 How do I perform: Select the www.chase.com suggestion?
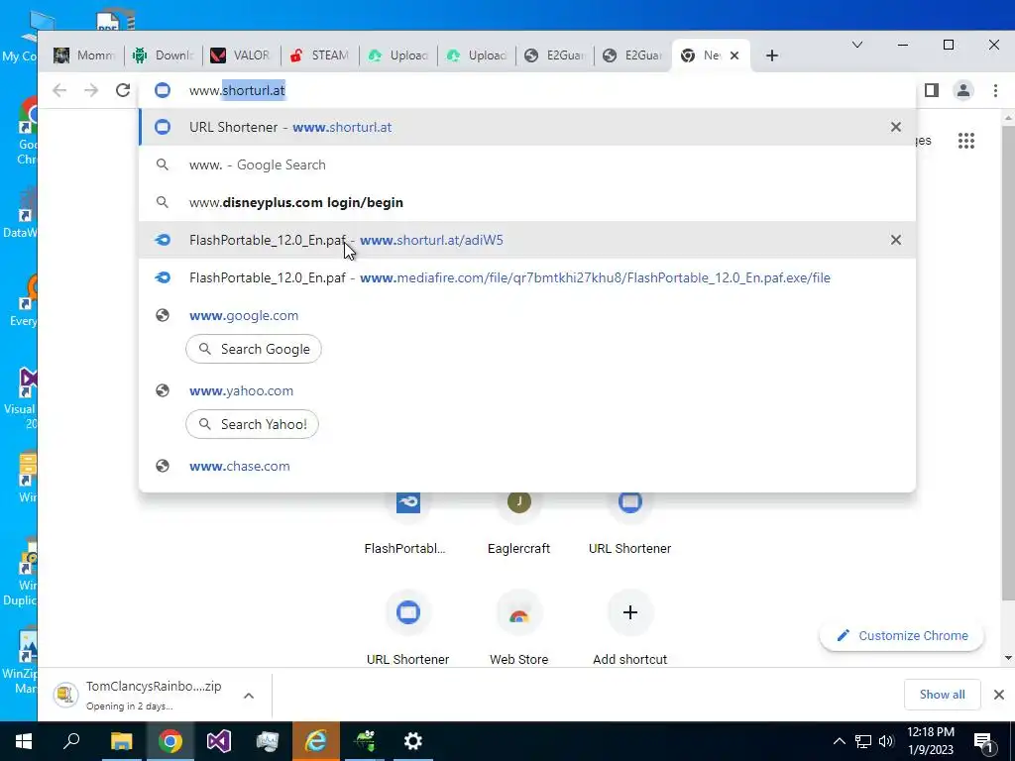click(x=527, y=466)
